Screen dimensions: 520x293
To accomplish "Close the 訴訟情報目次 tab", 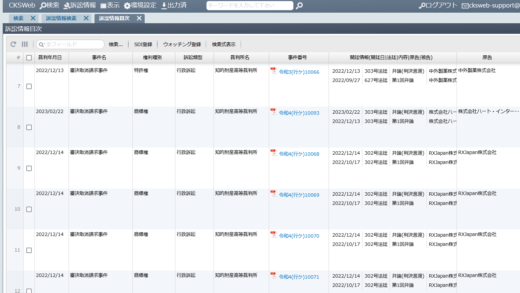I will click(x=139, y=18).
